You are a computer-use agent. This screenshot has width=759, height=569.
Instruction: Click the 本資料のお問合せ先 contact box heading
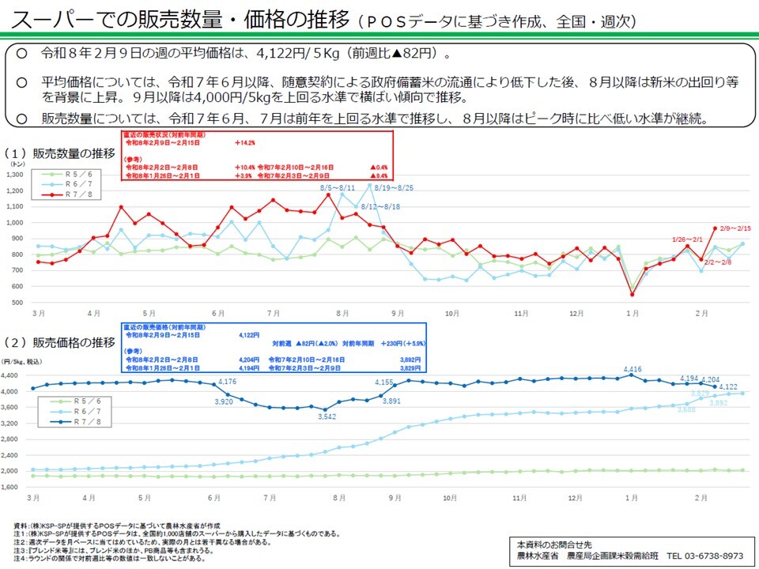pos(553,545)
